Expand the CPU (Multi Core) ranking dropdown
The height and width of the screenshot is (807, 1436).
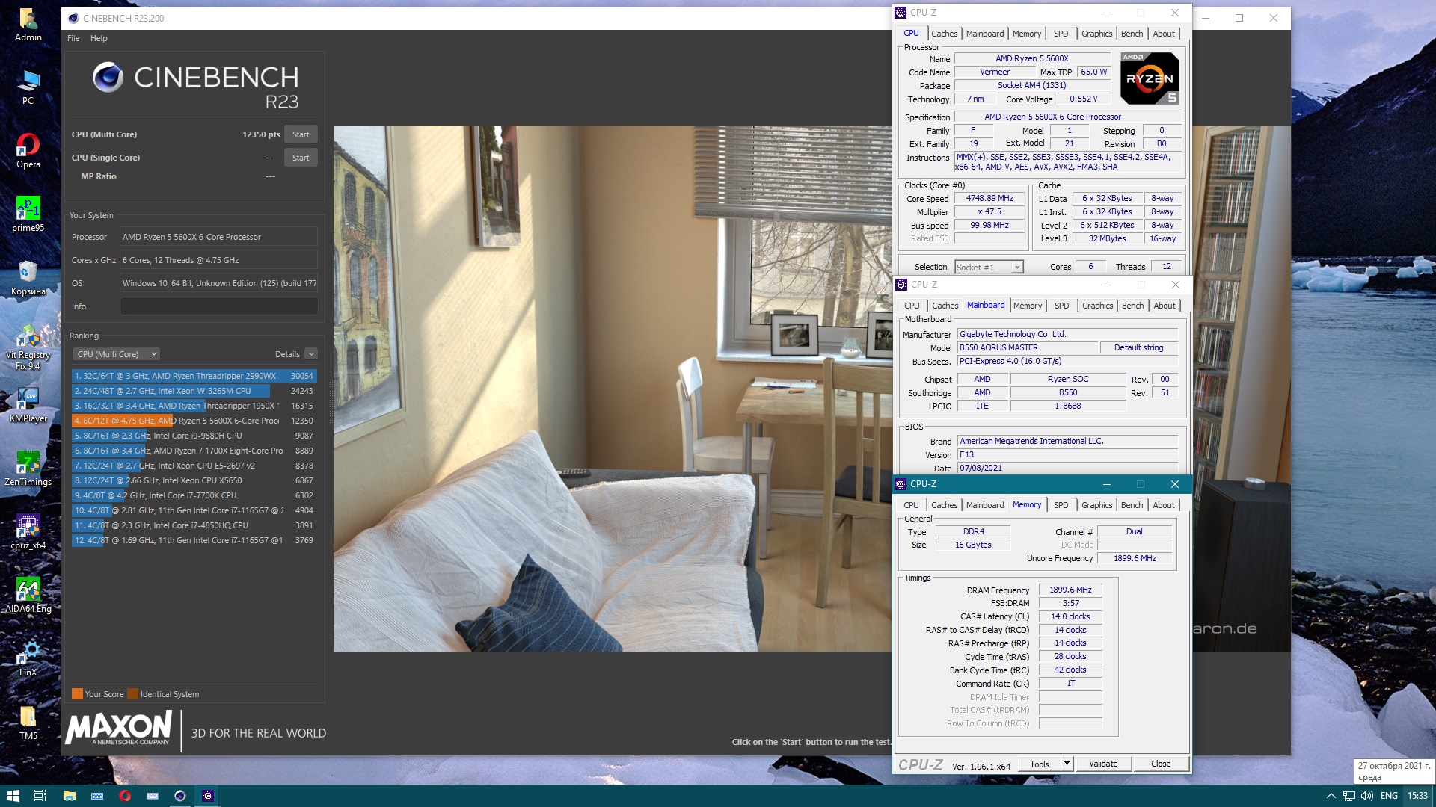tap(117, 354)
